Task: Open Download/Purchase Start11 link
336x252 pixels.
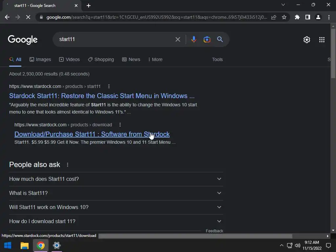Action: tap(92, 134)
